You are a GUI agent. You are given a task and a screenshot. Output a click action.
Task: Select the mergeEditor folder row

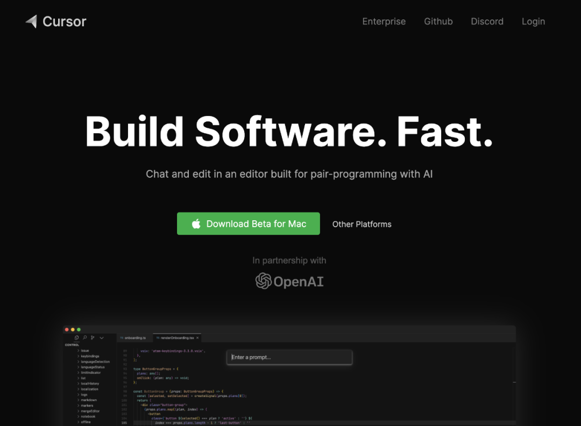pyautogui.click(x=90, y=411)
